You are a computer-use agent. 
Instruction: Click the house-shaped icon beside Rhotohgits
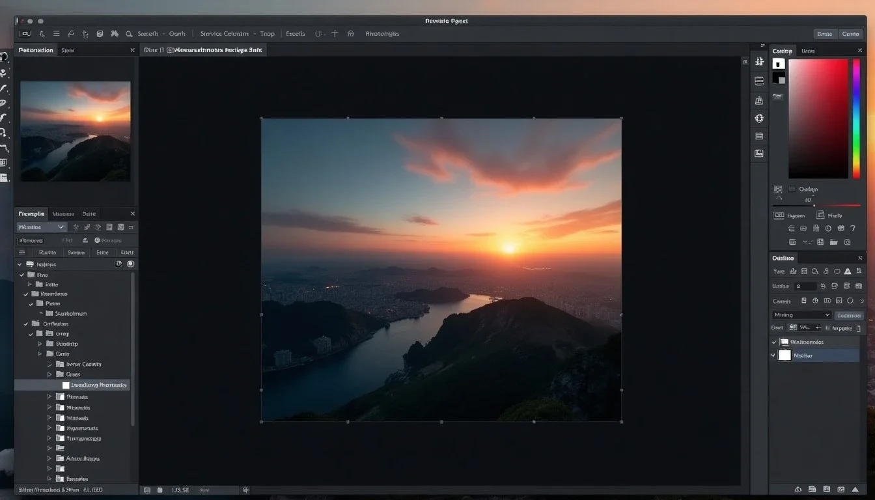pos(350,33)
